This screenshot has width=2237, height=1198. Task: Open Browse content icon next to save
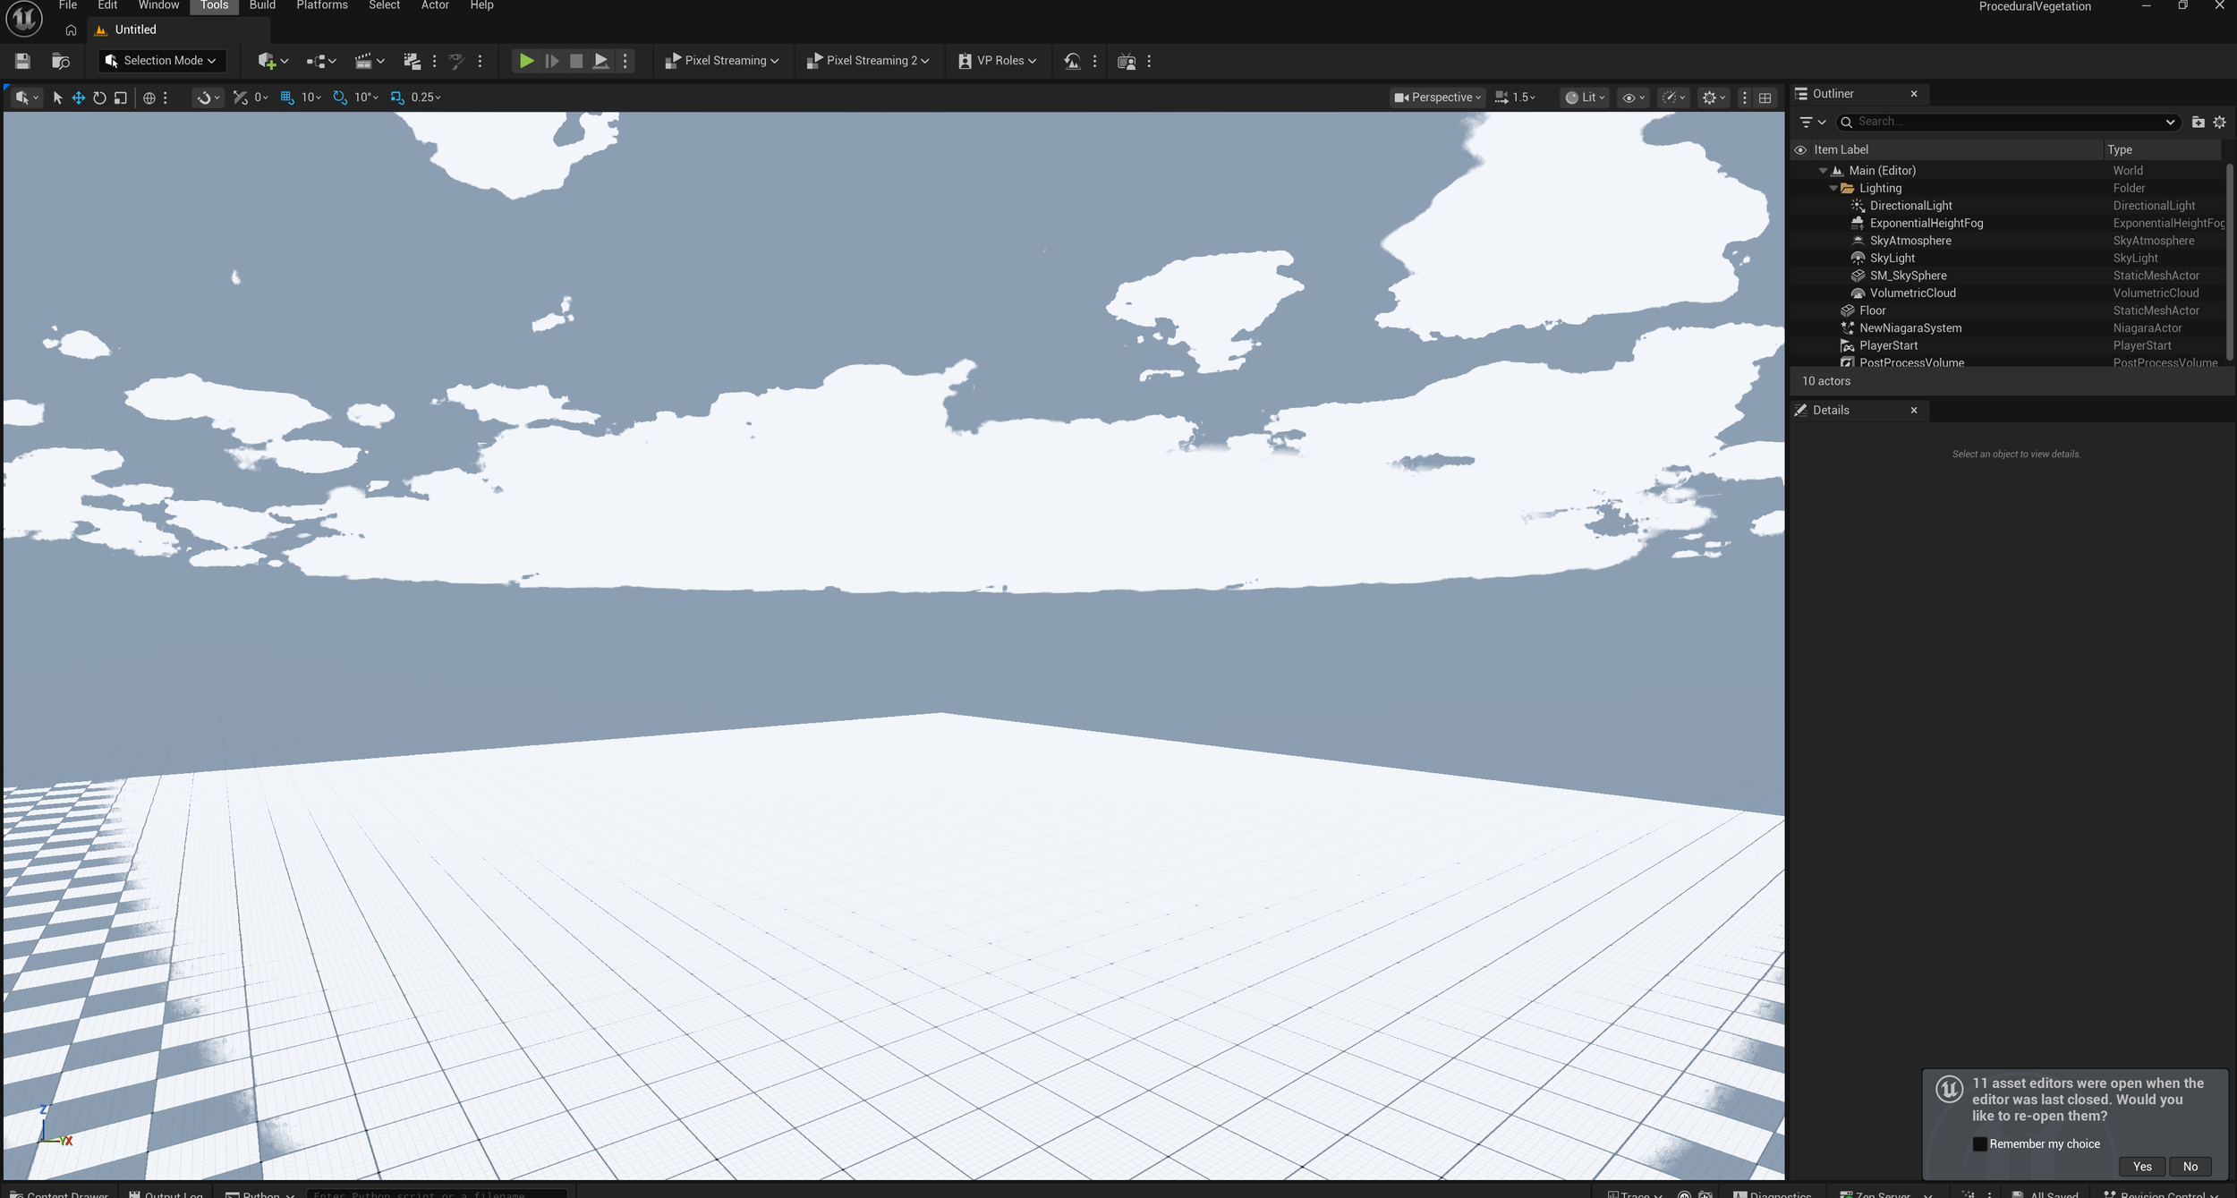[61, 61]
